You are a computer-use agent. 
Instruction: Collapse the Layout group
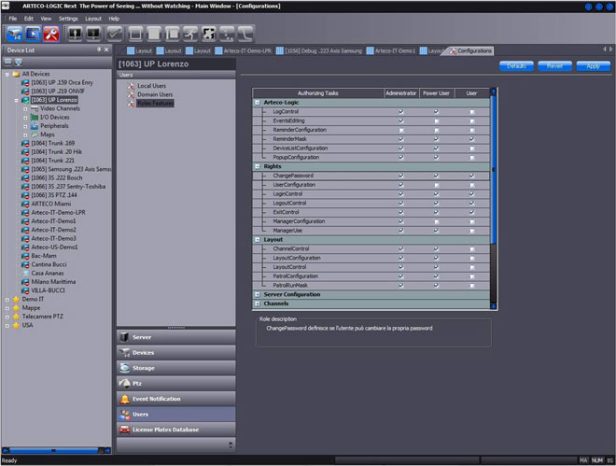tap(258, 240)
